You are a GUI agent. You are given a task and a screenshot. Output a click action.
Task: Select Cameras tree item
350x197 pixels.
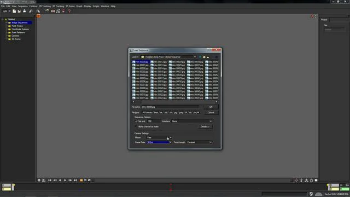15,36
